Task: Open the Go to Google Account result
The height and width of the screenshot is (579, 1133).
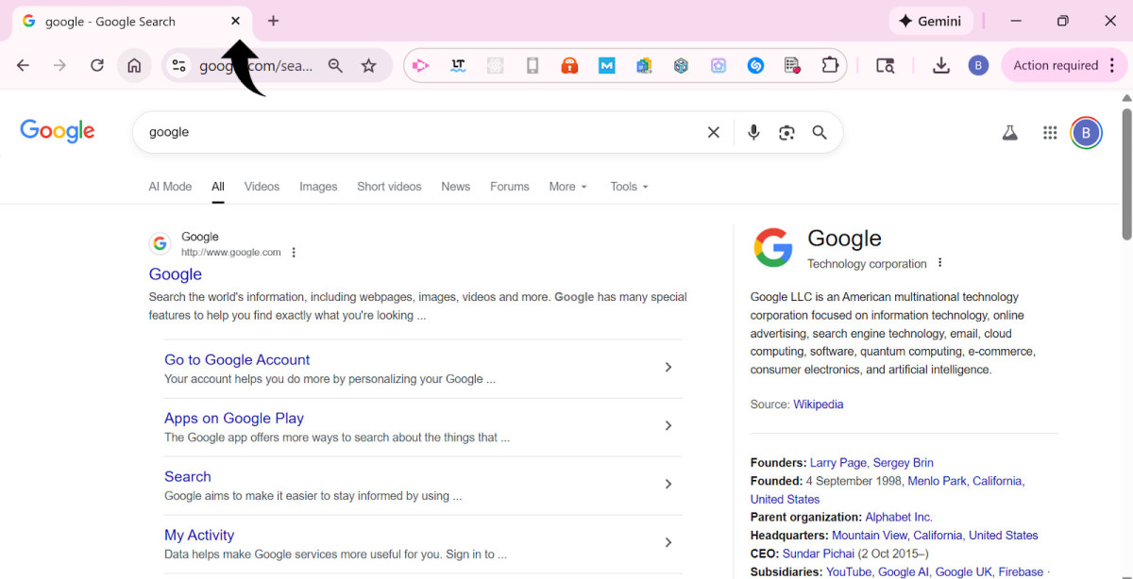Action: coord(237,359)
